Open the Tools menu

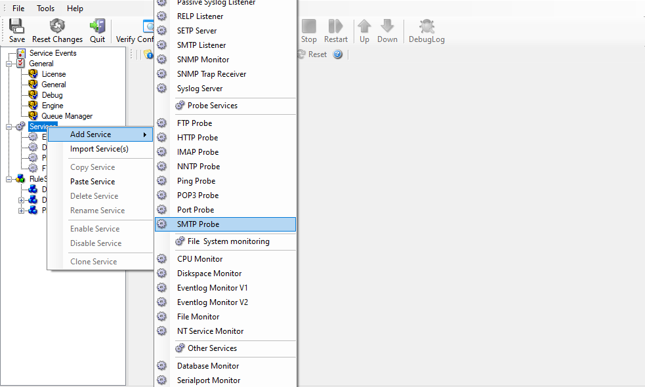[46, 9]
